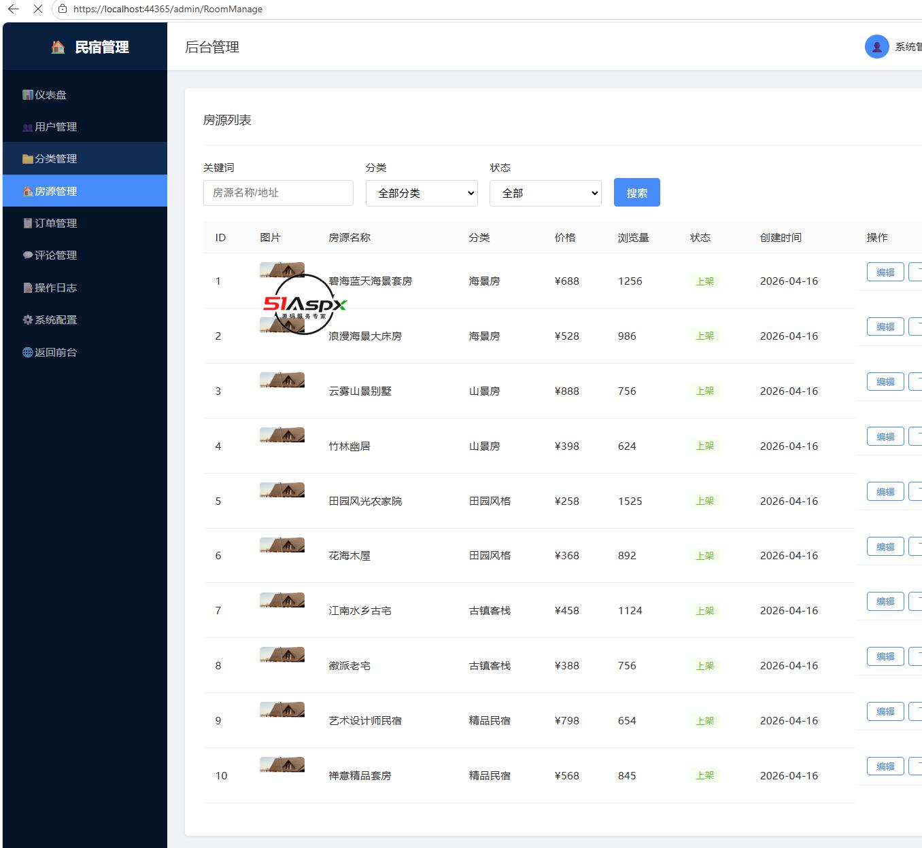Click the house logo next to 民宿管理
Image resolution: width=922 pixels, height=848 pixels.
pos(58,47)
